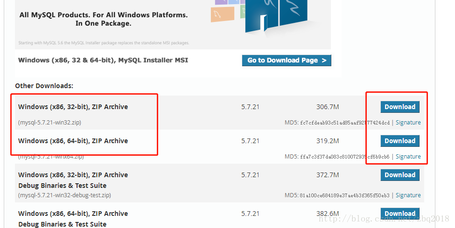
Task: Click 'Windows (x86, 32 & 64-bit), MySQL Installer MSI' text
Action: tap(103, 60)
